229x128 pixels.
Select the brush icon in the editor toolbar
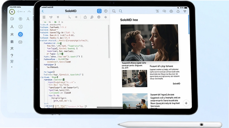coord(69,17)
